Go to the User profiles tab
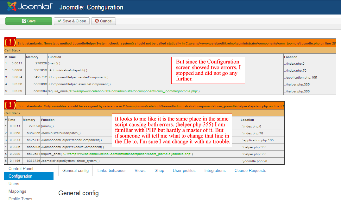 point(184,170)
